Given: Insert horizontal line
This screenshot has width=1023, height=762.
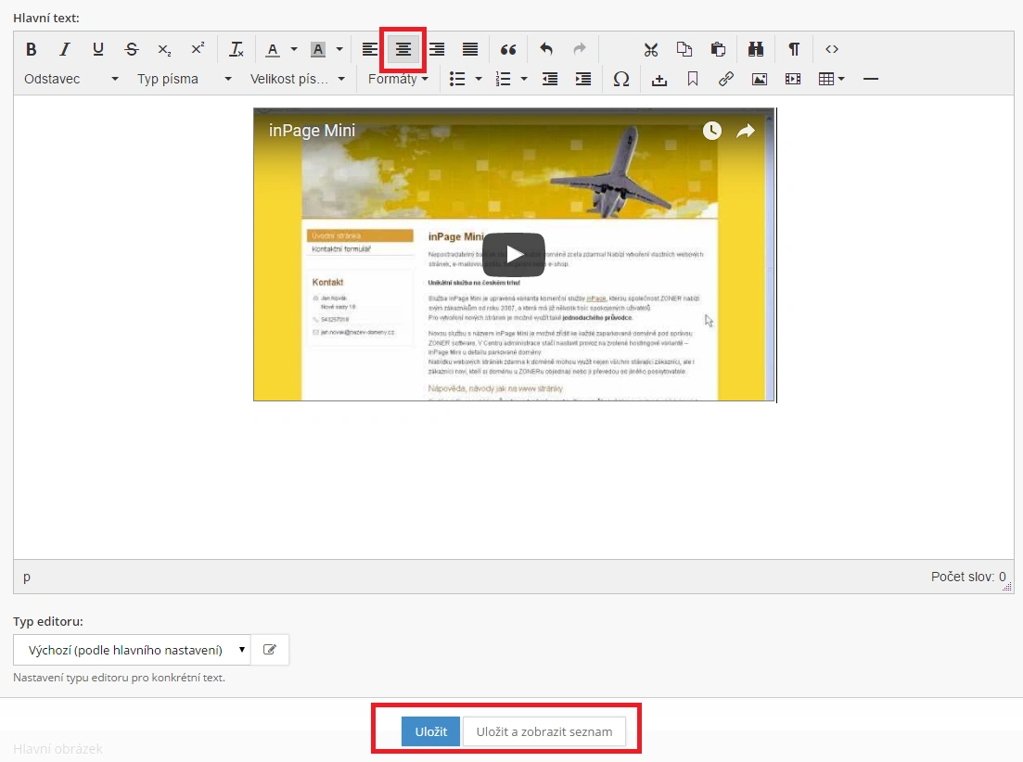Looking at the screenshot, I should tap(870, 79).
